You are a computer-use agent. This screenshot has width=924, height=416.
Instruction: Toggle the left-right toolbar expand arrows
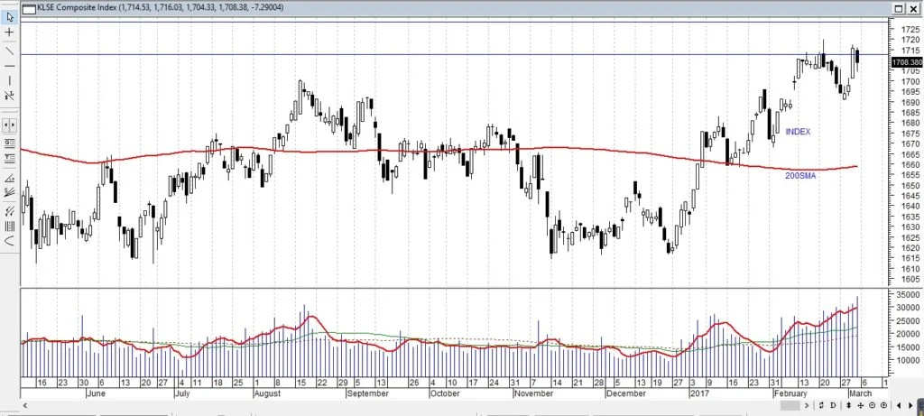click(9, 125)
